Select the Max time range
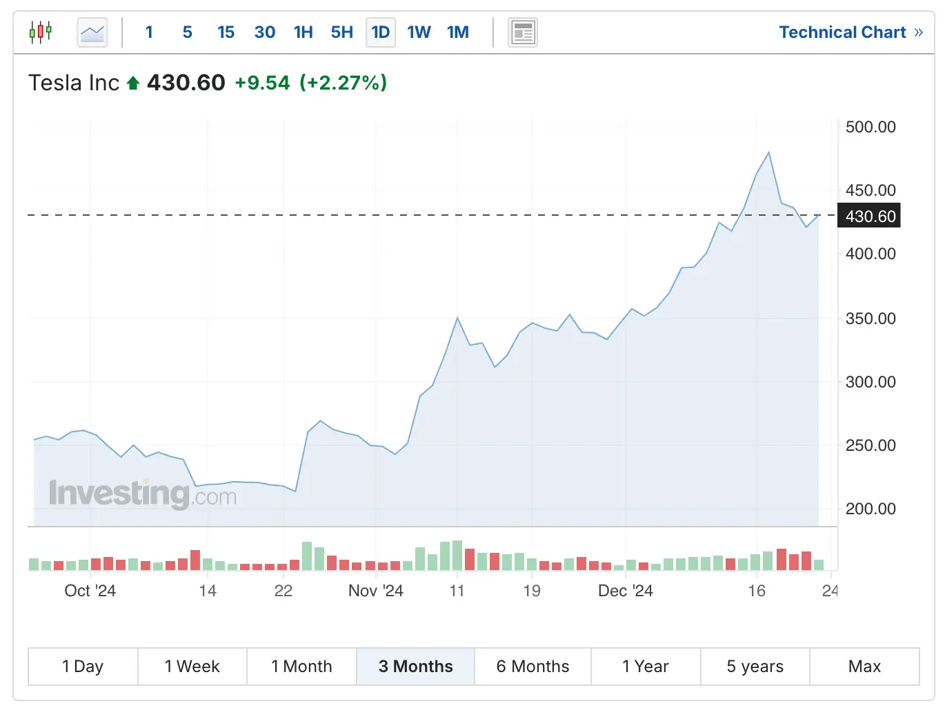The image size is (945, 710). pos(864,667)
